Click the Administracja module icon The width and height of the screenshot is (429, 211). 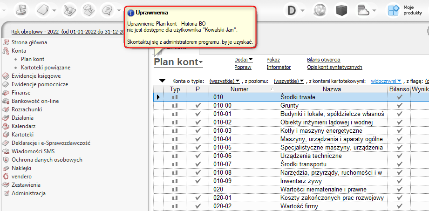click(x=5, y=193)
